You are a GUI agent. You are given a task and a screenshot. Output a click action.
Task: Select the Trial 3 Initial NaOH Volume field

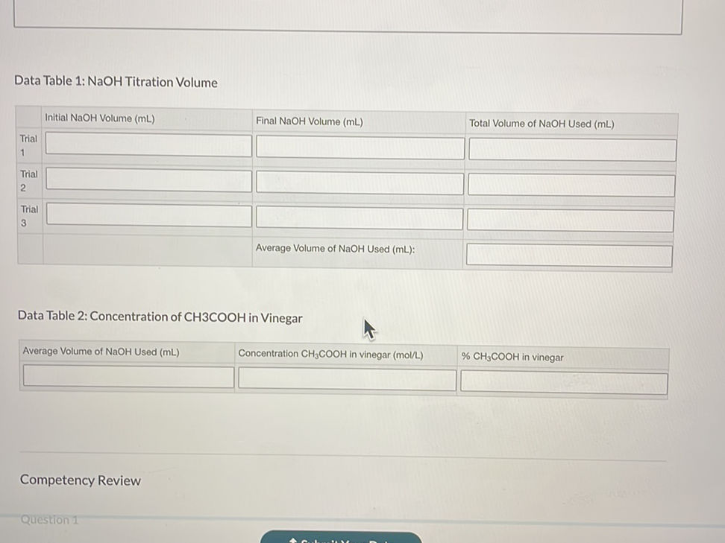tap(148, 215)
